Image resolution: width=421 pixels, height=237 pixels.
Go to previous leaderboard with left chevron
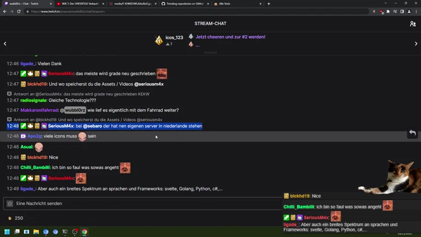5,43
